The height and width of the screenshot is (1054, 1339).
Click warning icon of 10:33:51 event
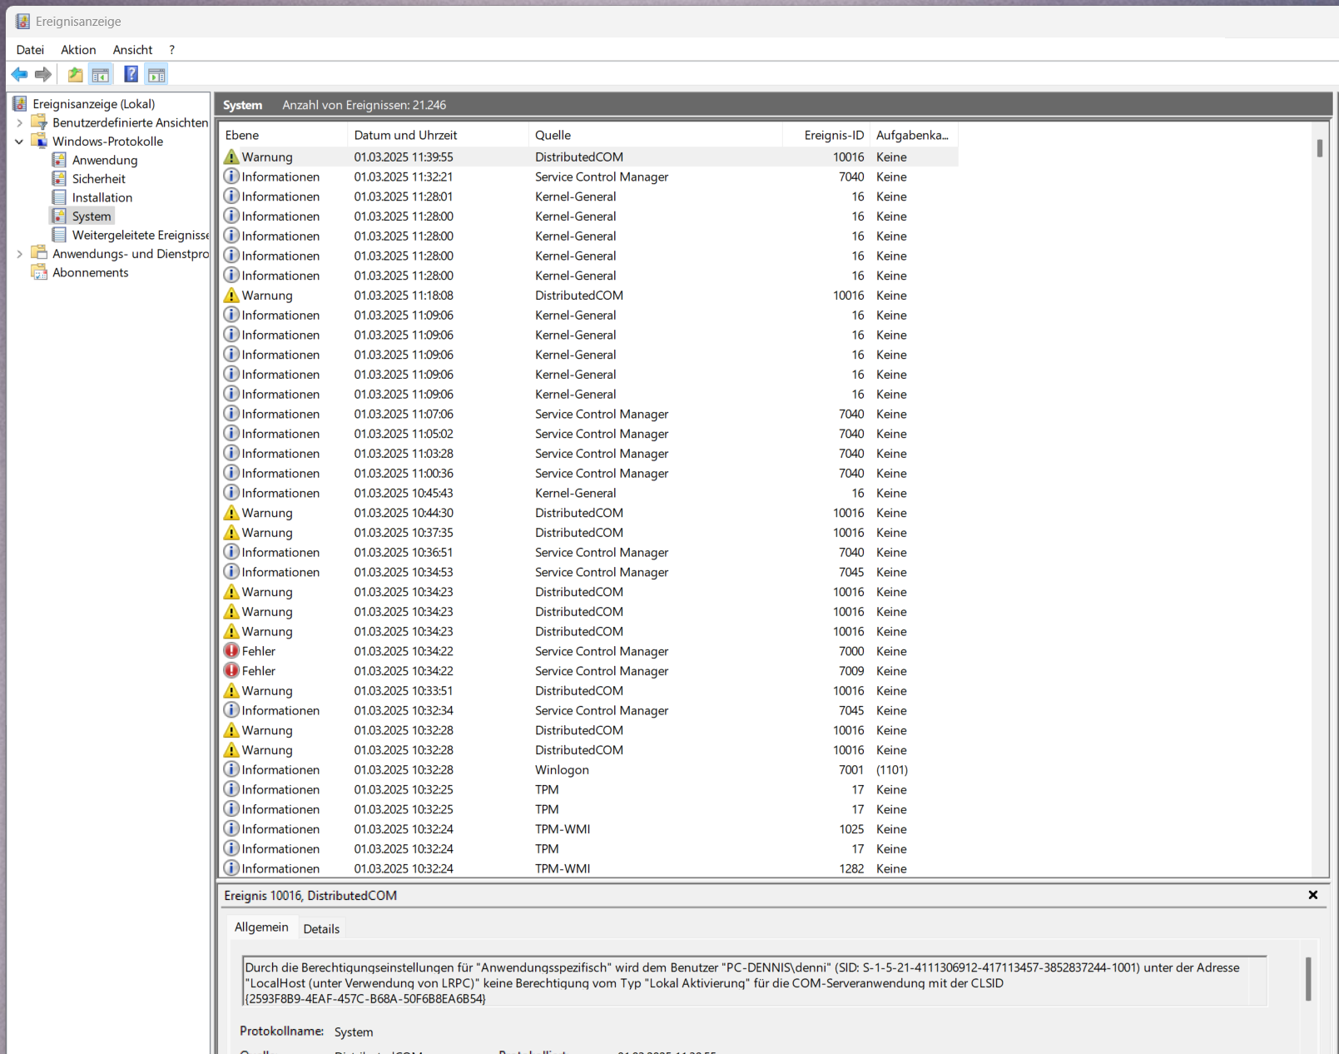[x=231, y=691]
